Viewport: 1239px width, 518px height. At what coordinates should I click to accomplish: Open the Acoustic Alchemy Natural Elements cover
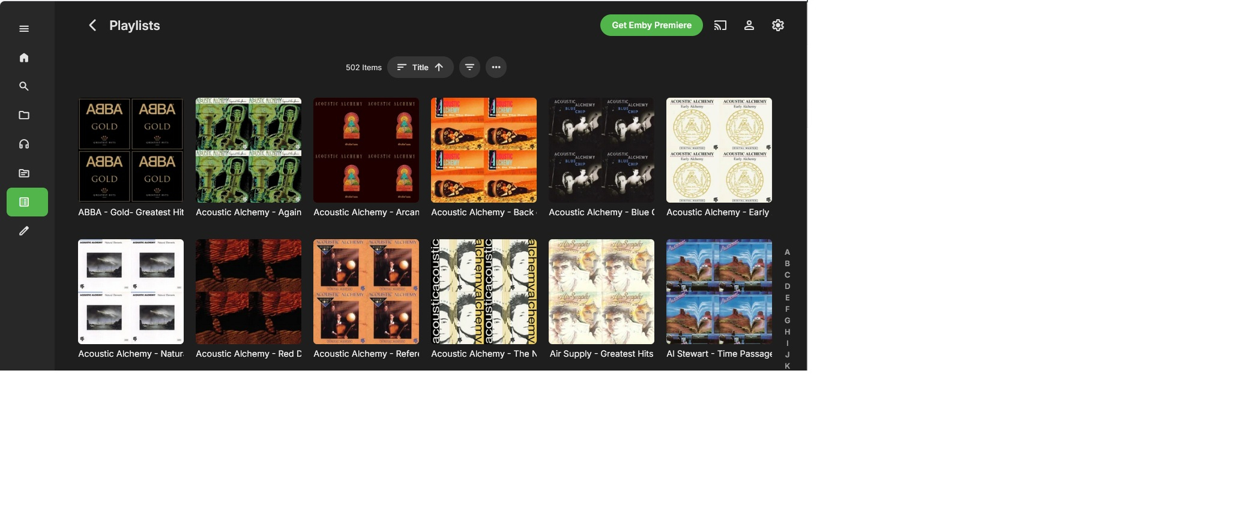131,291
